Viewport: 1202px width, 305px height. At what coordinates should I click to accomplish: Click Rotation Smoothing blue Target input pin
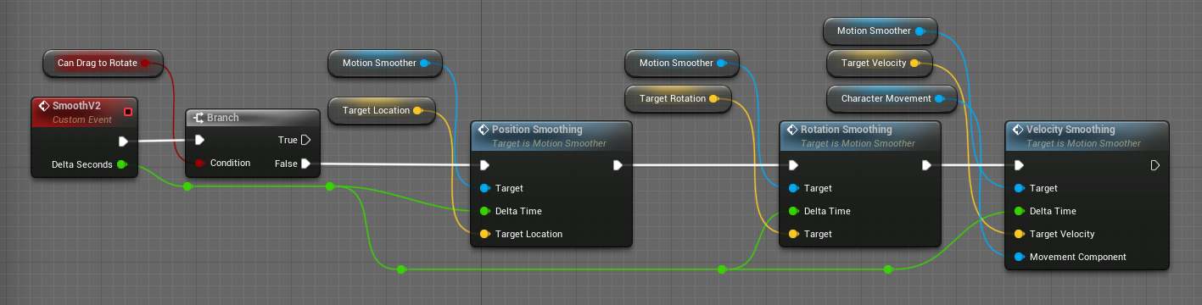click(793, 188)
